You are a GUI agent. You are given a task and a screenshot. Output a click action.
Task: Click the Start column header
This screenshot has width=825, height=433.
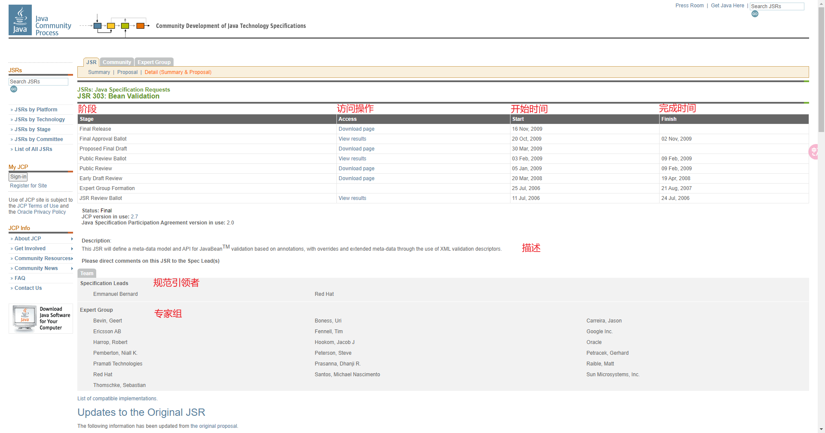click(x=584, y=119)
